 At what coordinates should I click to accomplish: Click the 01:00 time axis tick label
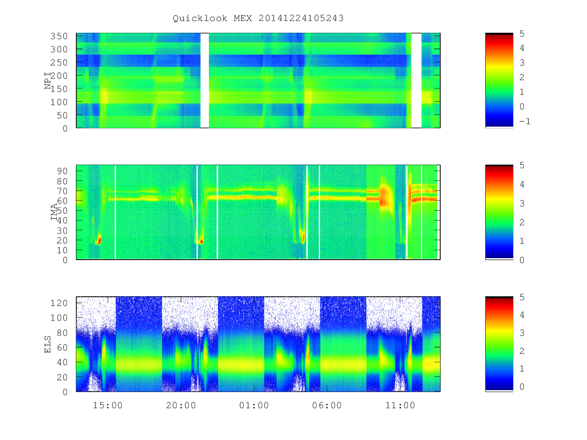254,405
